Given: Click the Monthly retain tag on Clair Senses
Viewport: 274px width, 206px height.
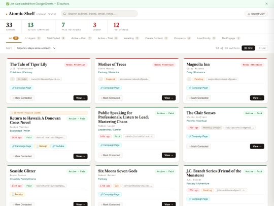Looking at the screenshot, I should click(212, 128).
